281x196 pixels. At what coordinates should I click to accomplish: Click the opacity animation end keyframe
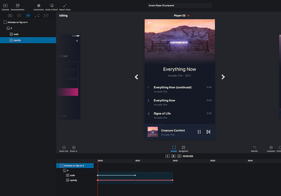[x=173, y=180]
